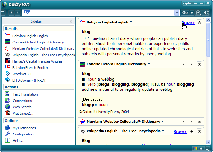The image size is (213, 152).
Task: Open Wikipedia English title dropdown arrow
Action: click(163, 131)
